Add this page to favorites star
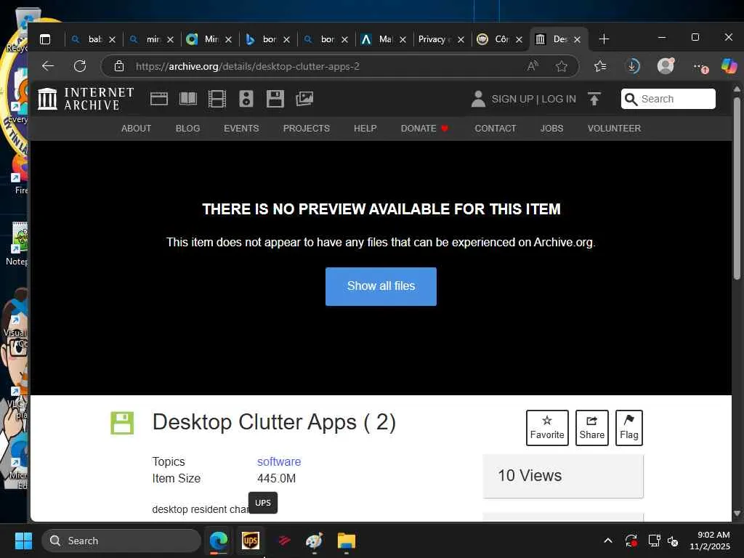Screen dimensions: 744x558 click(x=562, y=66)
